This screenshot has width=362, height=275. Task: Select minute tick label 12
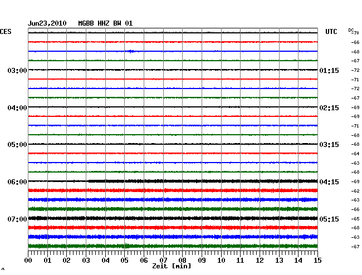(260, 260)
